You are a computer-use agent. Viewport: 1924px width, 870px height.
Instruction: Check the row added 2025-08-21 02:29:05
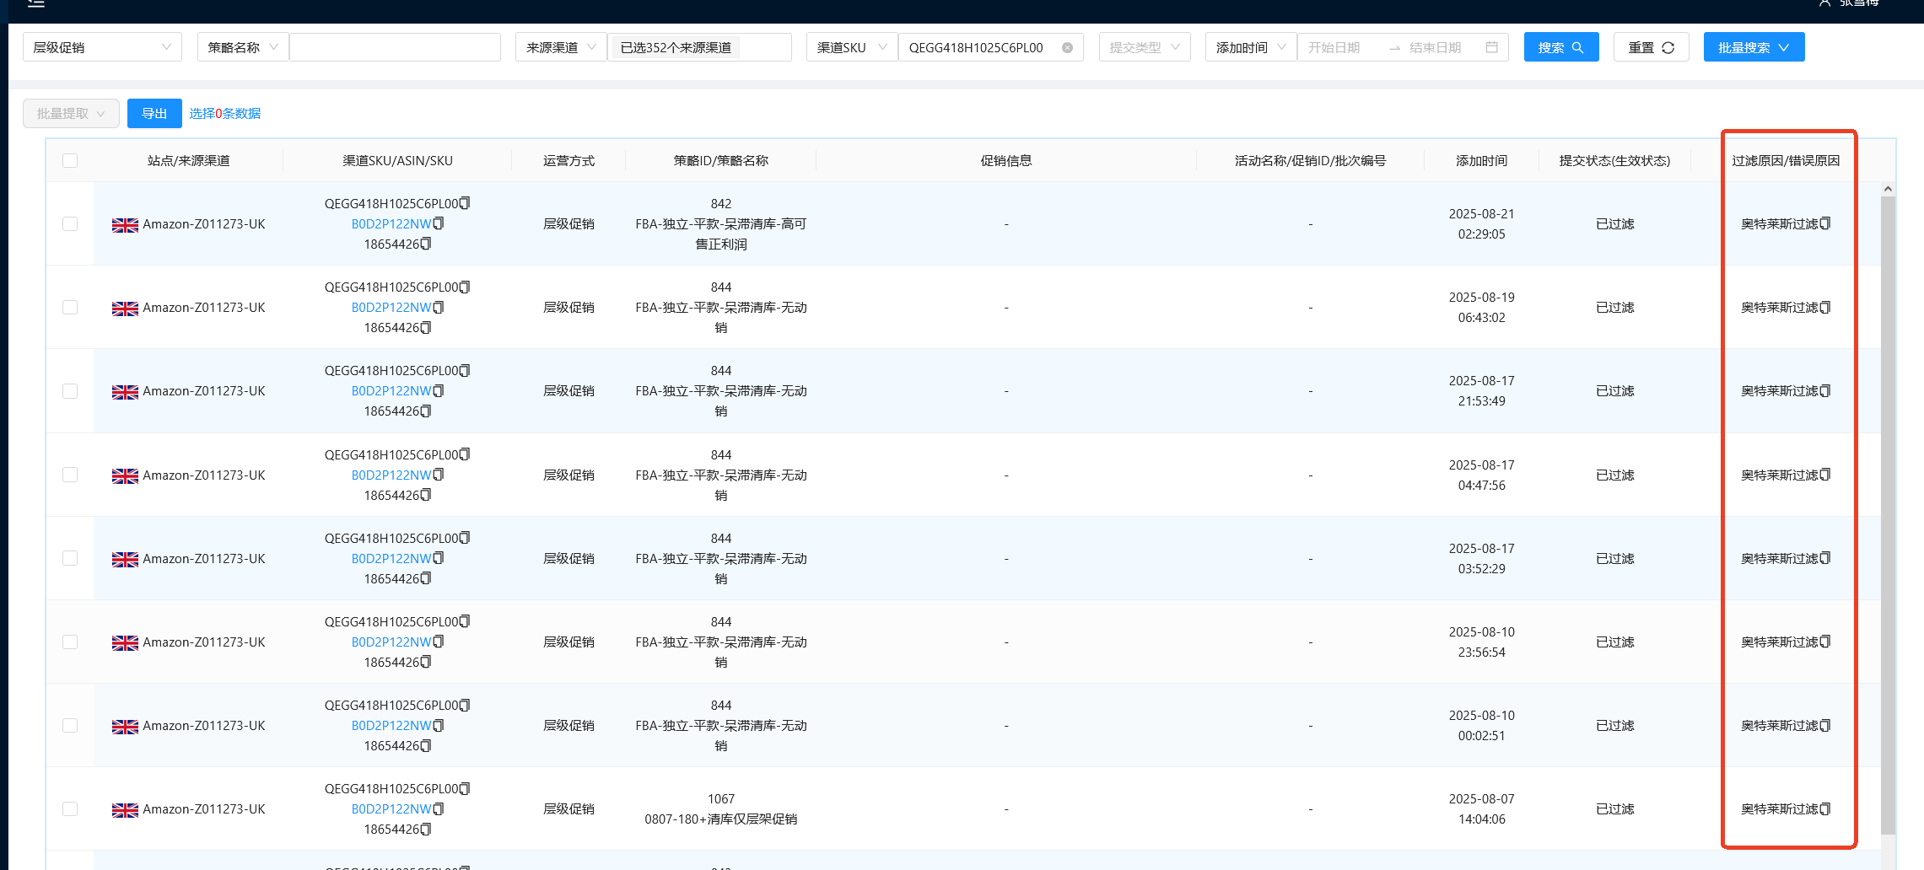70,223
